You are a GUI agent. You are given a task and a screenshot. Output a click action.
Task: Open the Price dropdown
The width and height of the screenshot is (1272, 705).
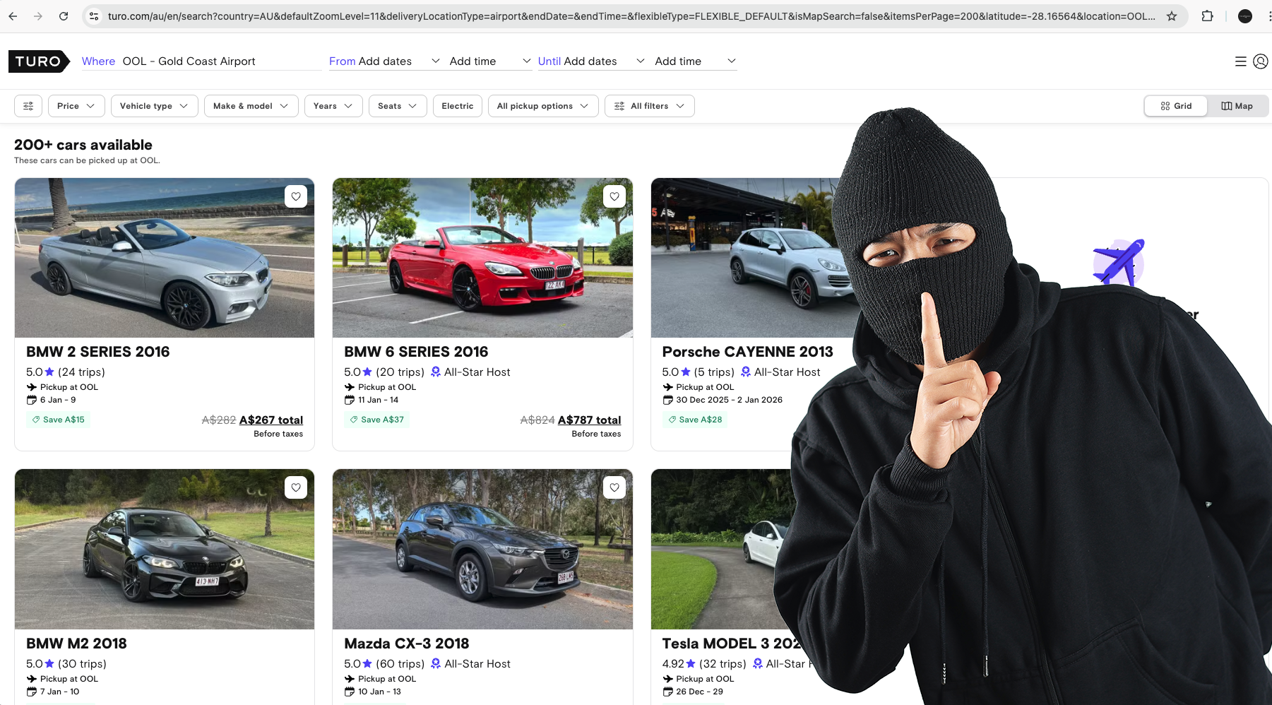coord(76,105)
